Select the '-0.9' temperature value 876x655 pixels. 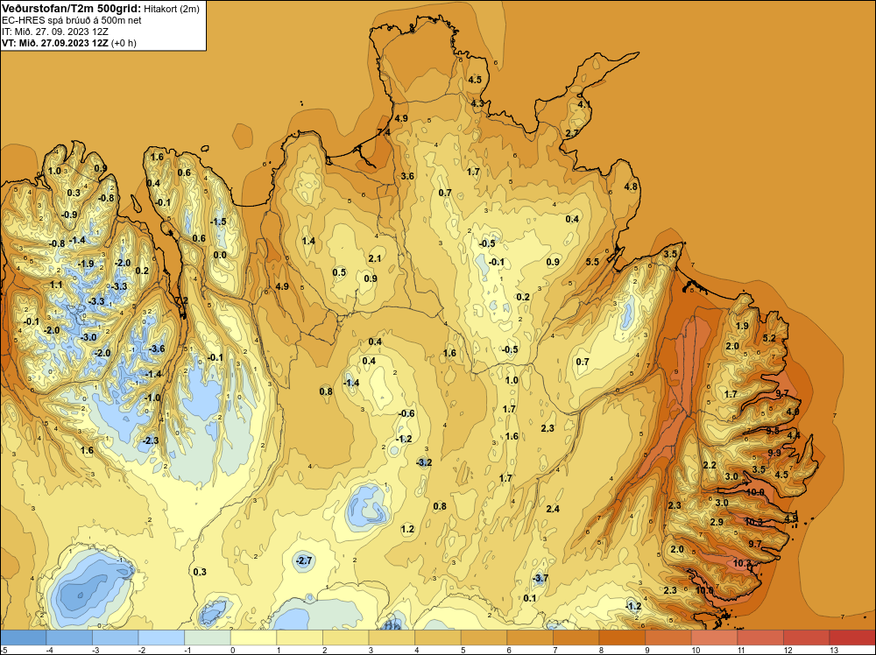tap(69, 215)
